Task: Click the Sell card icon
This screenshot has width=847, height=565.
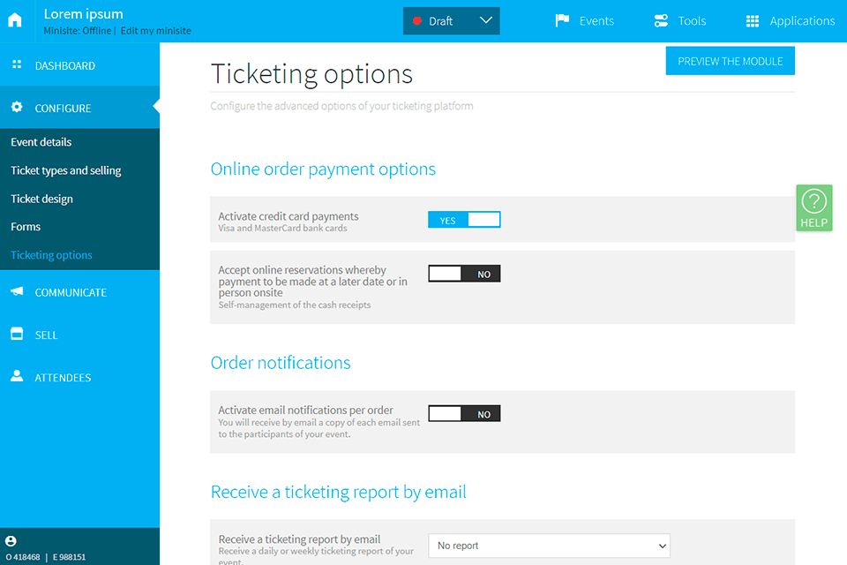Action: tap(16, 334)
